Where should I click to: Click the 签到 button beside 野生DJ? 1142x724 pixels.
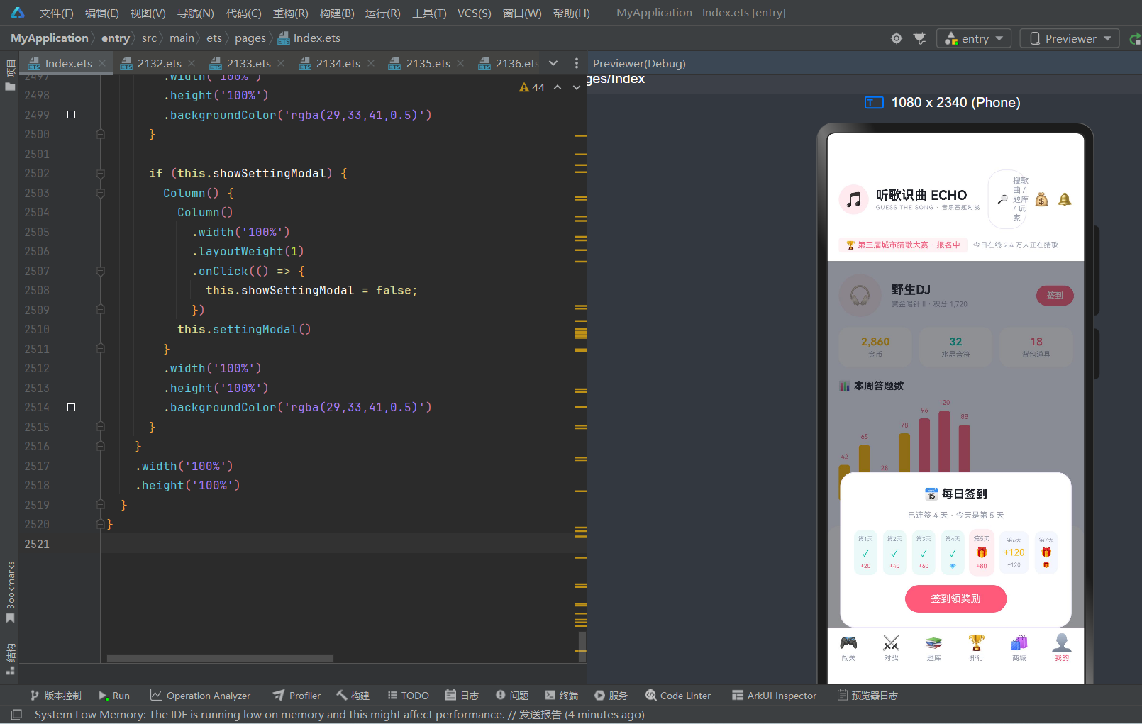[x=1055, y=296]
